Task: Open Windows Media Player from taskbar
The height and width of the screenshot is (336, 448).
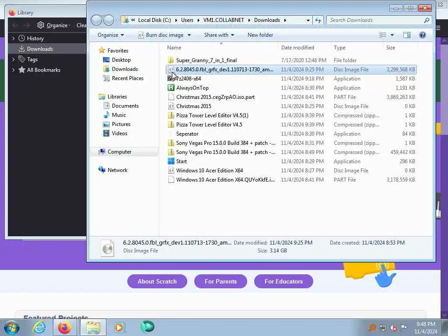Action: point(119,327)
